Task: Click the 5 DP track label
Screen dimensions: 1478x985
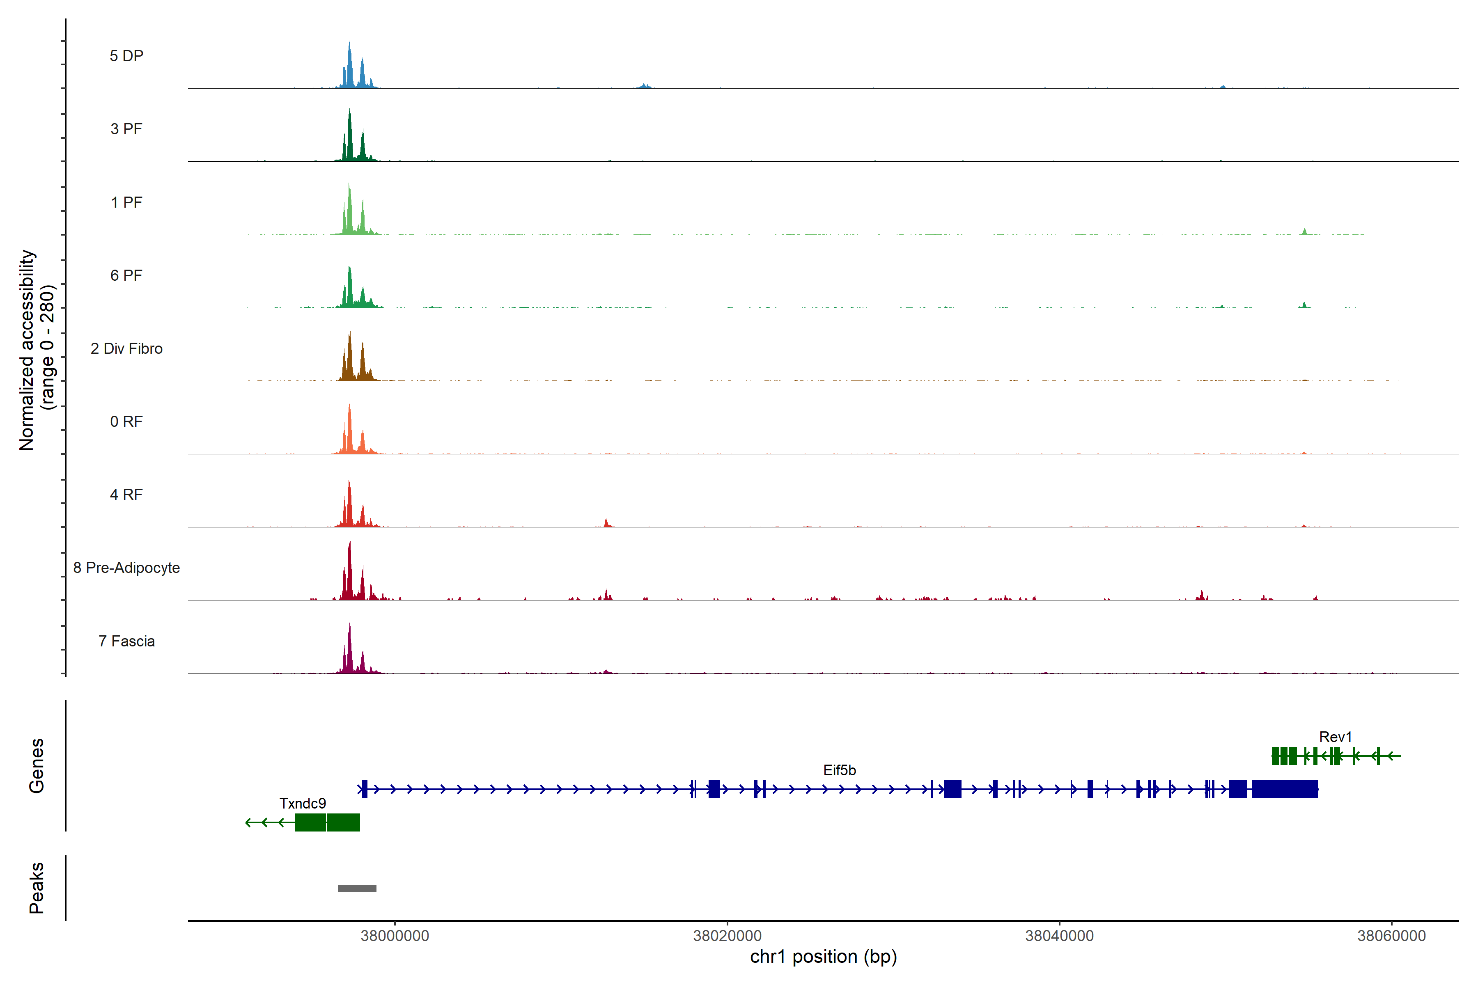Action: coord(126,56)
